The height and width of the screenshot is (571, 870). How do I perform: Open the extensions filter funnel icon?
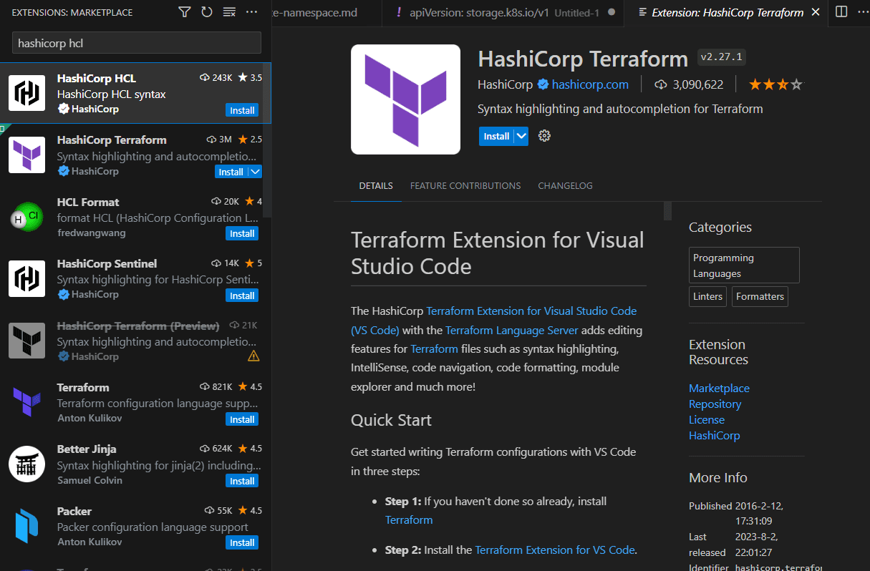click(185, 12)
